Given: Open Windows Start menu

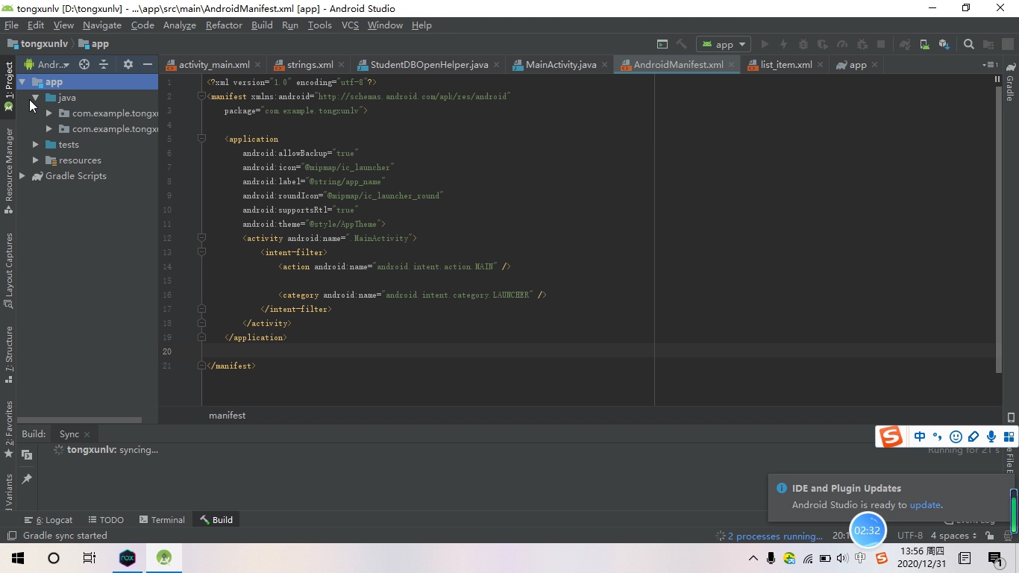Looking at the screenshot, I should pos(18,557).
